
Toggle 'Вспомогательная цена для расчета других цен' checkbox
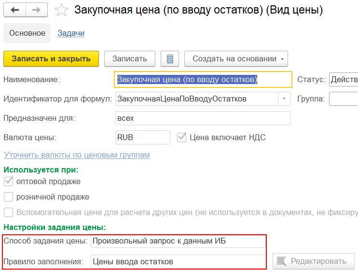pos(8,213)
